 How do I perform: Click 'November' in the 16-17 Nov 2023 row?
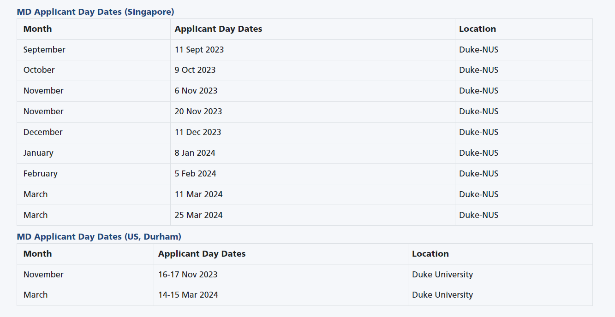tap(43, 275)
